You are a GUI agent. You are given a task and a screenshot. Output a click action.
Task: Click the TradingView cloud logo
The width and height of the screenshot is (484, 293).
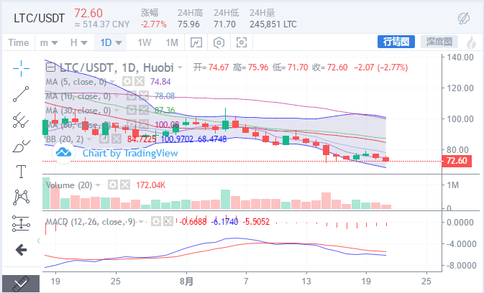pyautogui.click(x=63, y=152)
